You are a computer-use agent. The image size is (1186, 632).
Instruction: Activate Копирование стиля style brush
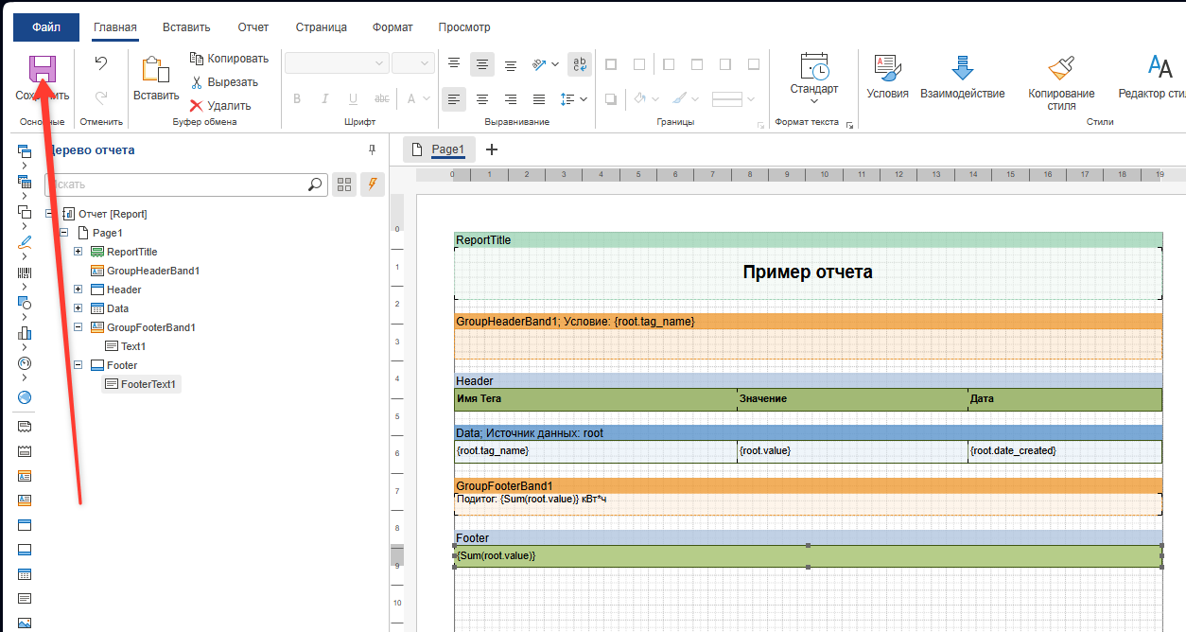pyautogui.click(x=1061, y=76)
